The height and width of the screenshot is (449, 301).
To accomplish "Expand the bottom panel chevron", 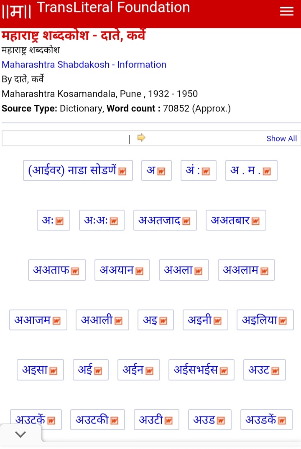I will click(20, 434).
